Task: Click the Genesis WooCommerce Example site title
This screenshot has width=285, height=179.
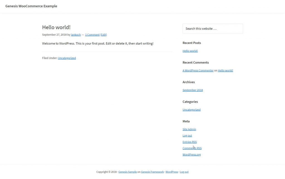Action: pos(31,6)
